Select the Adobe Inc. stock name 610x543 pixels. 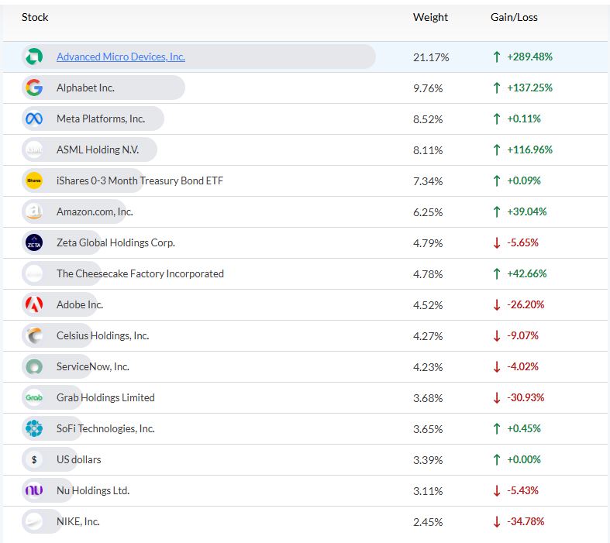point(80,304)
